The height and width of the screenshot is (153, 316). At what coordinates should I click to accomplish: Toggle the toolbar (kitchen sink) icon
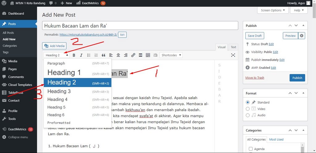click(x=148, y=55)
